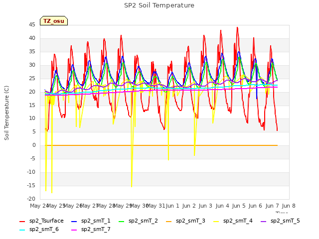Click the Jun 5 x-axis date label

[239, 206]
